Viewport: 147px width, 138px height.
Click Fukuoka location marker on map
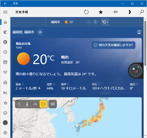[x=77, y=125]
